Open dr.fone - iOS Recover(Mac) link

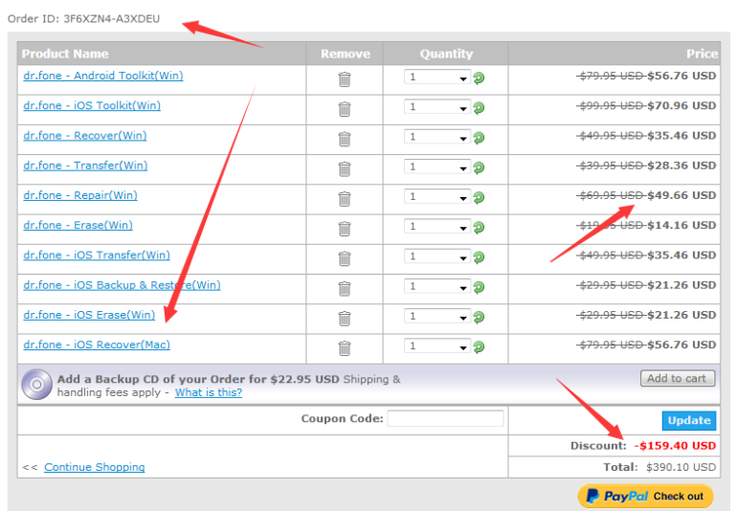coord(97,345)
